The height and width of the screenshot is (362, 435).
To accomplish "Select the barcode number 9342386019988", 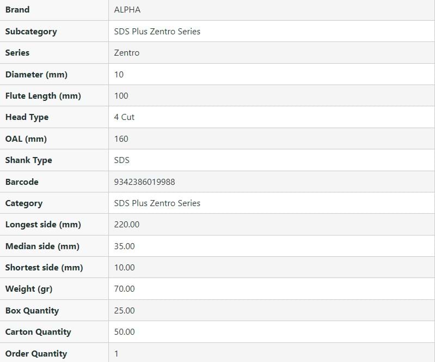I will coord(144,182).
